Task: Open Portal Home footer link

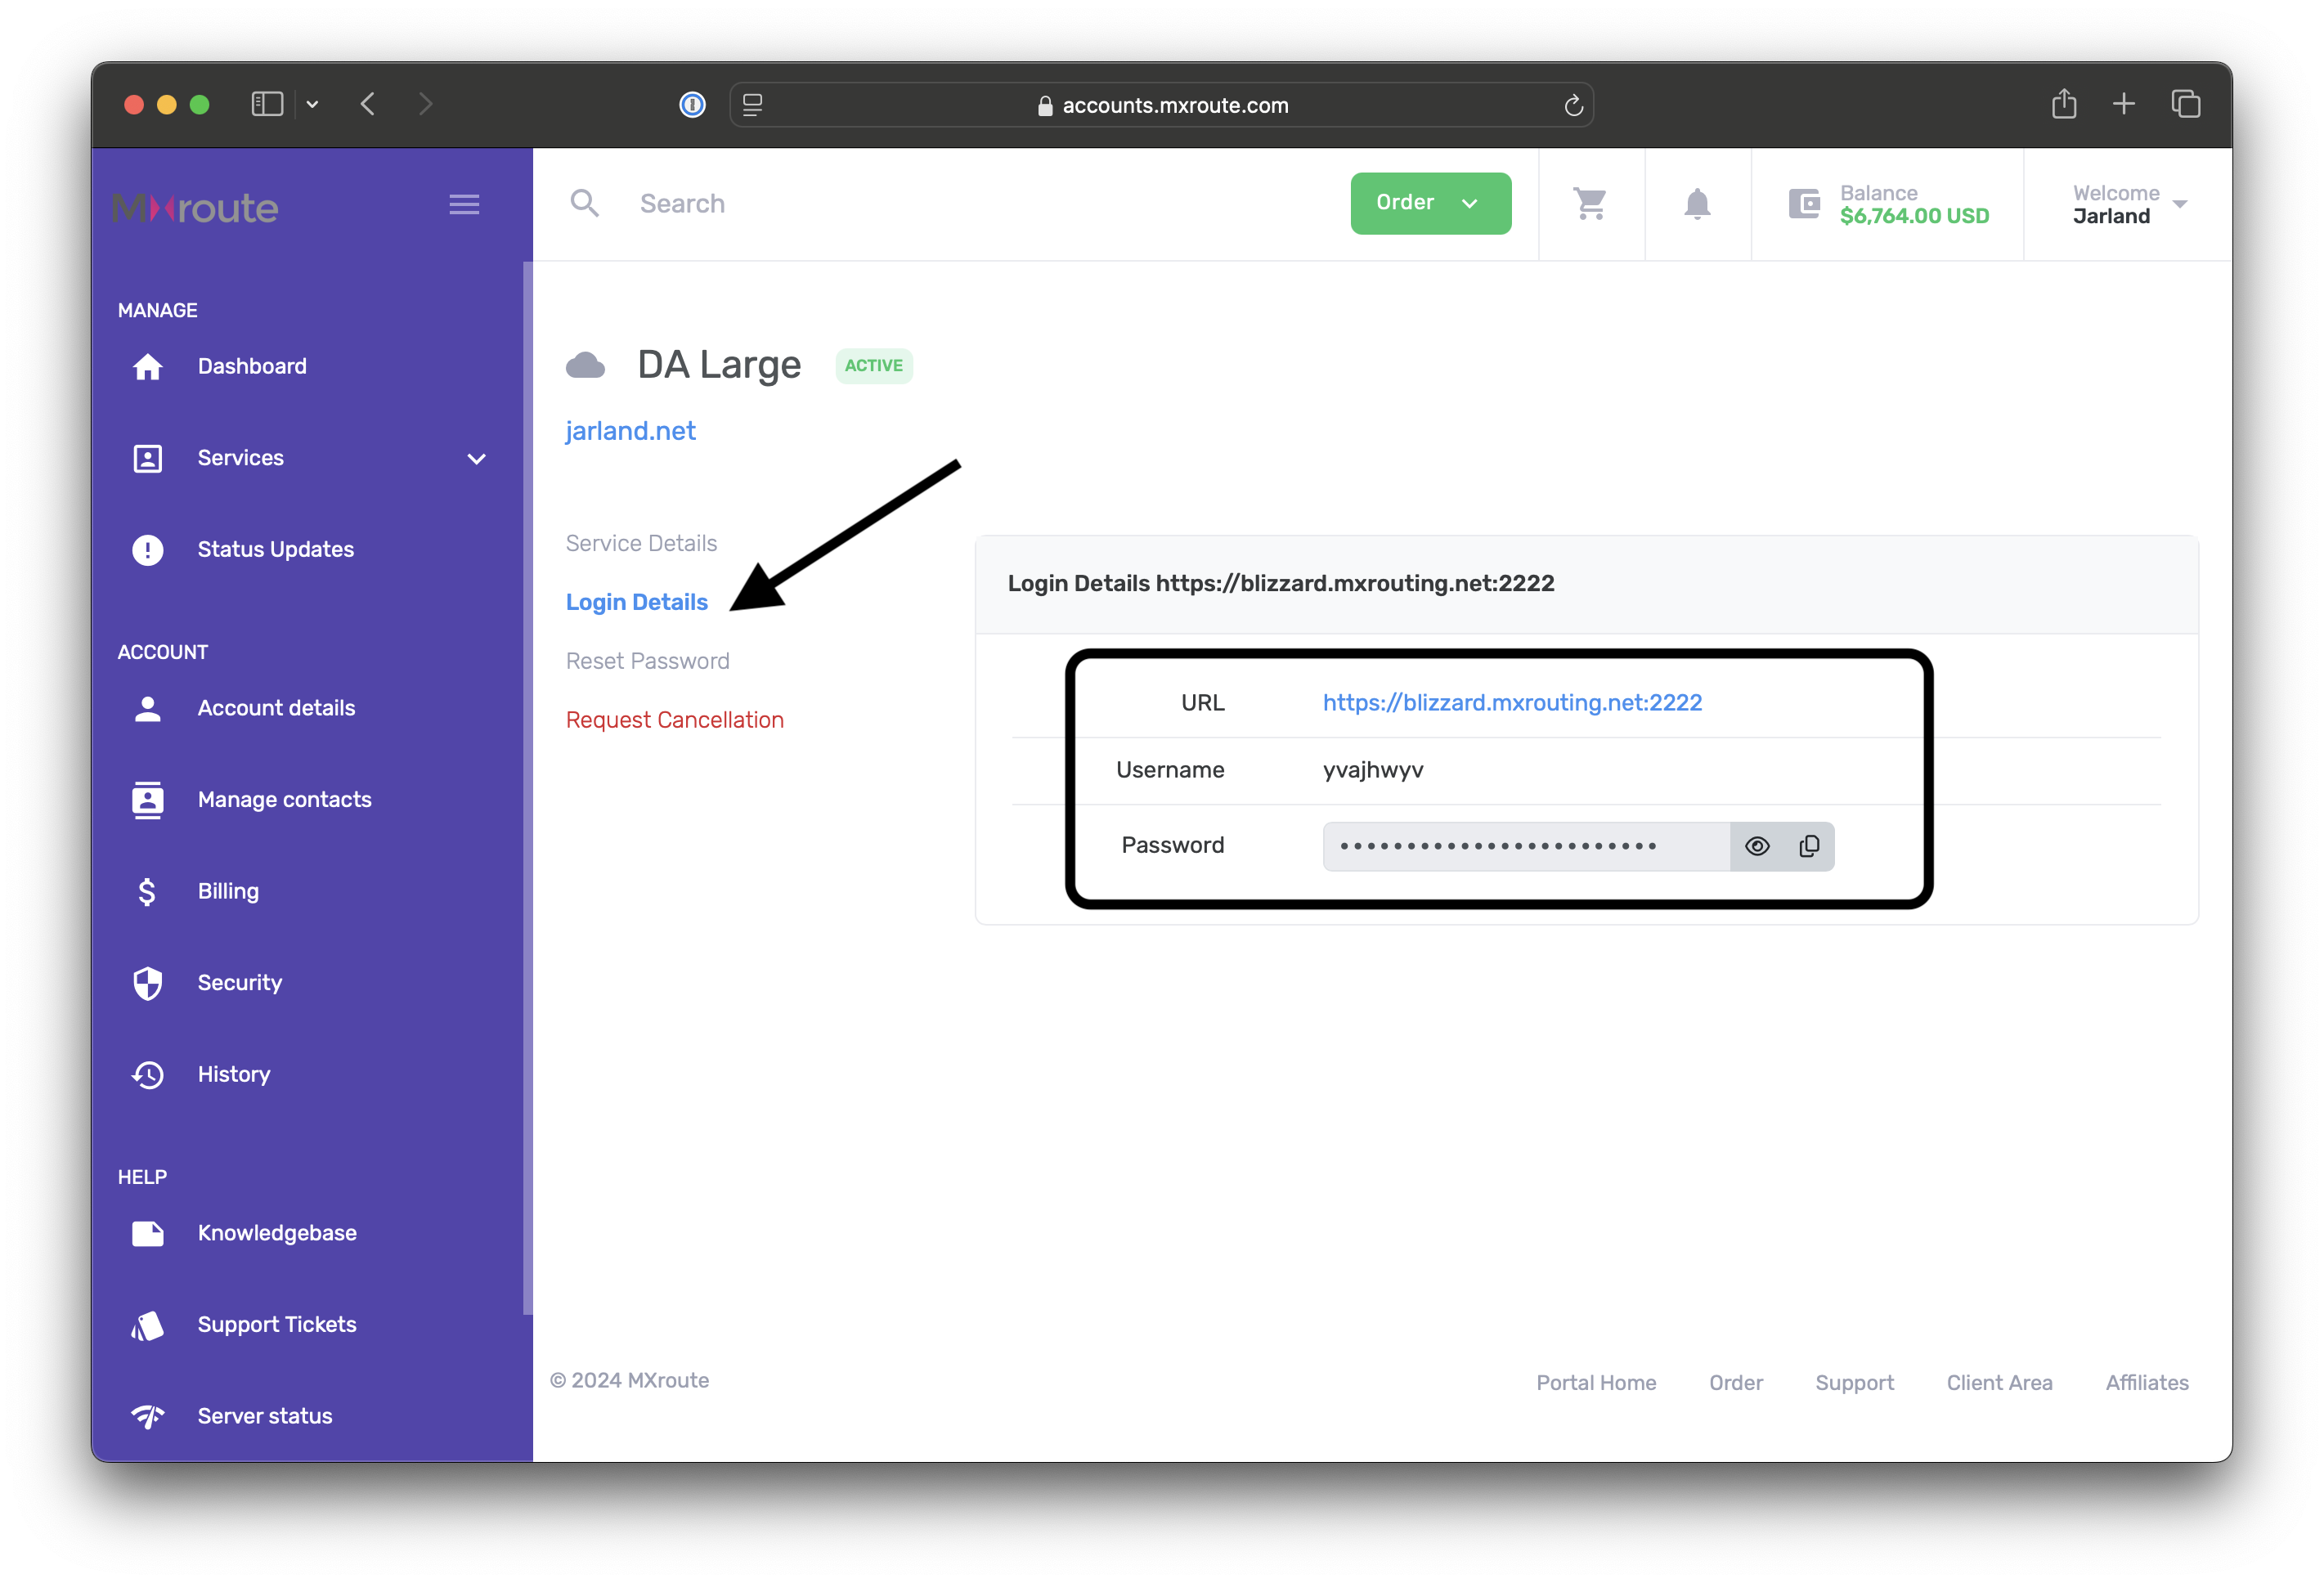Action: click(1596, 1382)
